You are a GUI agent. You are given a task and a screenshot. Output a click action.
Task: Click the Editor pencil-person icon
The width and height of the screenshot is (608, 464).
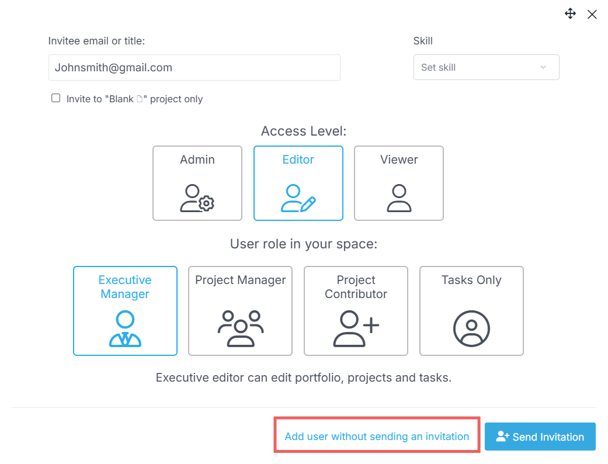coord(298,198)
